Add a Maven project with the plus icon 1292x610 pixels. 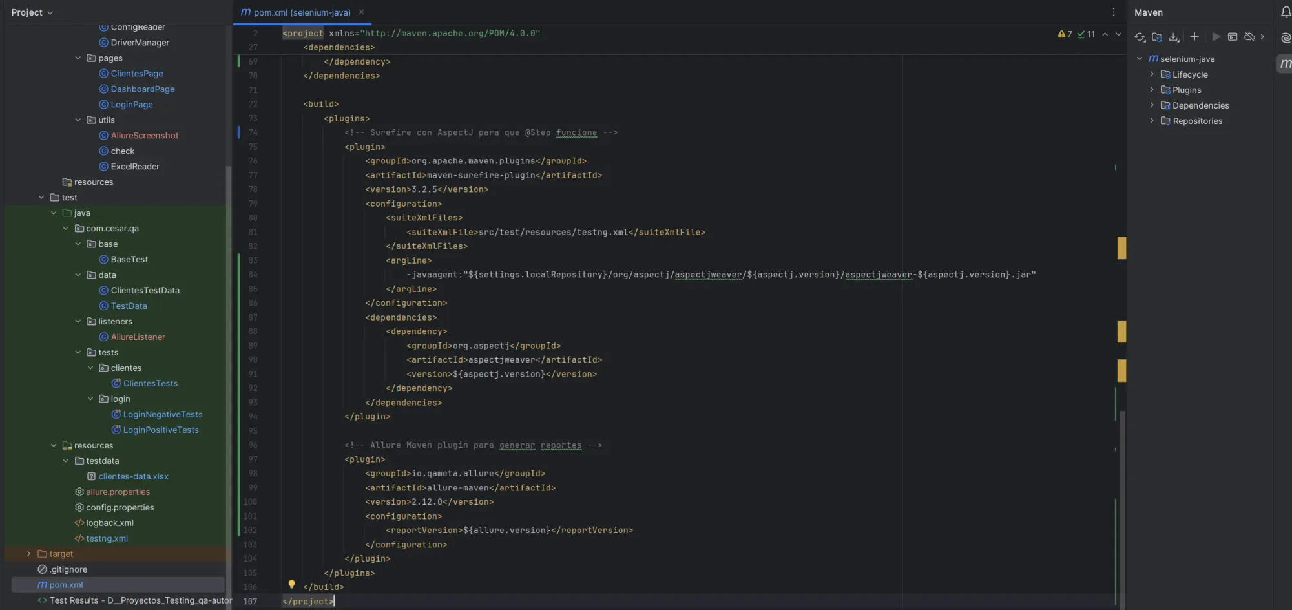coord(1194,37)
